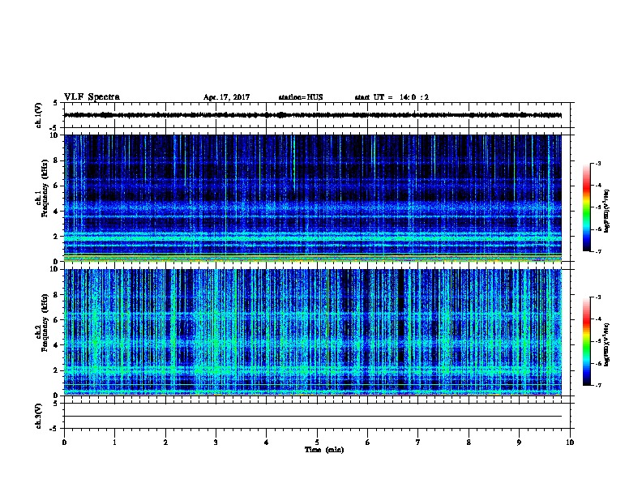This screenshot has height=496, width=642.
Task: Click the "start UT = 14: 0 : 2" header text
Action: tap(392, 97)
